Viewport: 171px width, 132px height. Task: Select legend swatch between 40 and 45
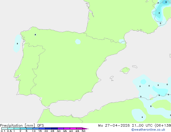pyautogui.click(x=73, y=128)
